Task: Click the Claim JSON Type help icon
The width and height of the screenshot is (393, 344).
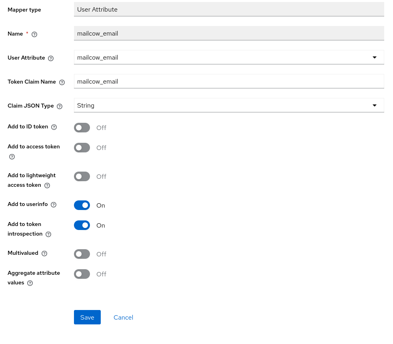Action: pyautogui.click(x=60, y=106)
